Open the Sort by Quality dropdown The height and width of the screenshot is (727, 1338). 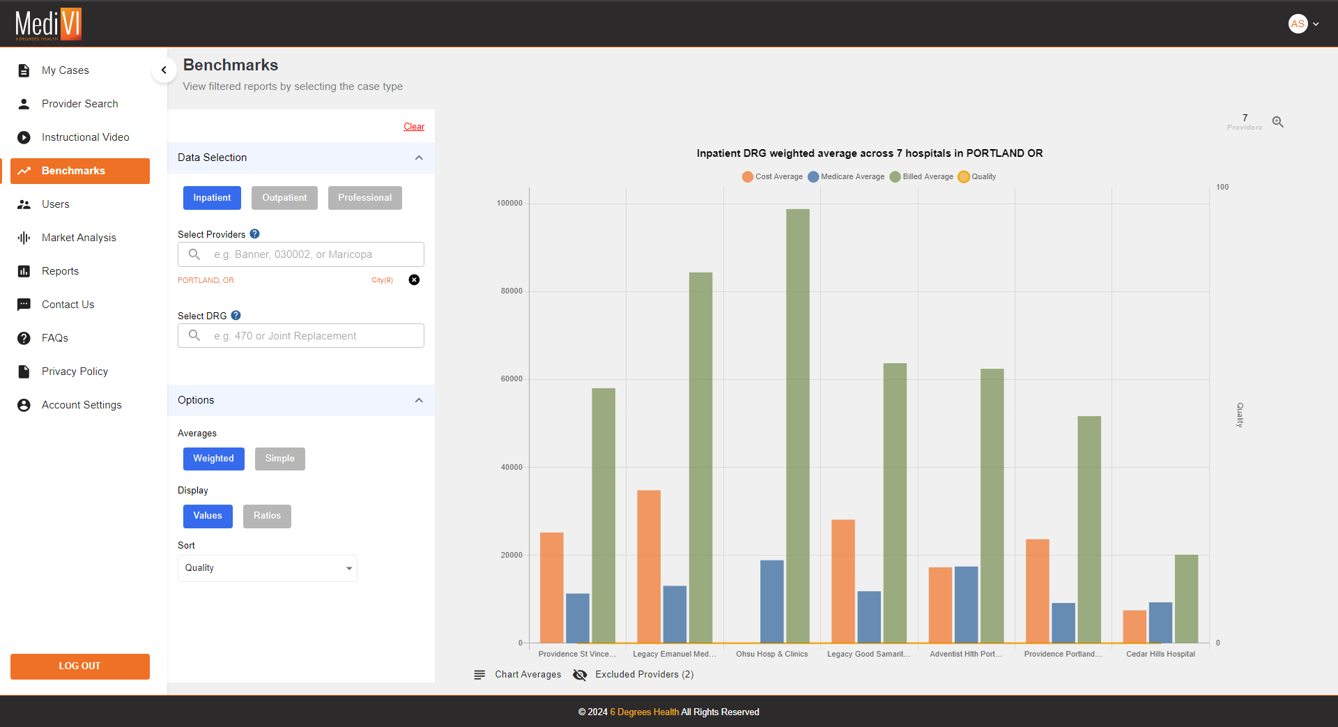tap(268, 568)
